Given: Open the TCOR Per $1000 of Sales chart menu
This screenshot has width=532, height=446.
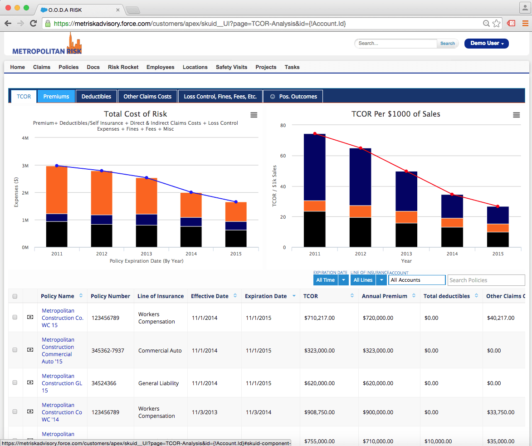Looking at the screenshot, I should coord(516,115).
